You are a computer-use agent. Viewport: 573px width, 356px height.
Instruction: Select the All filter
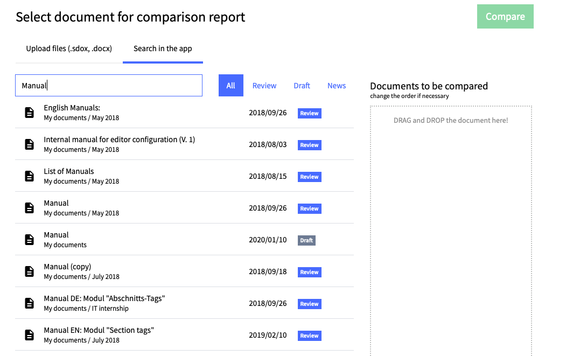tap(230, 86)
